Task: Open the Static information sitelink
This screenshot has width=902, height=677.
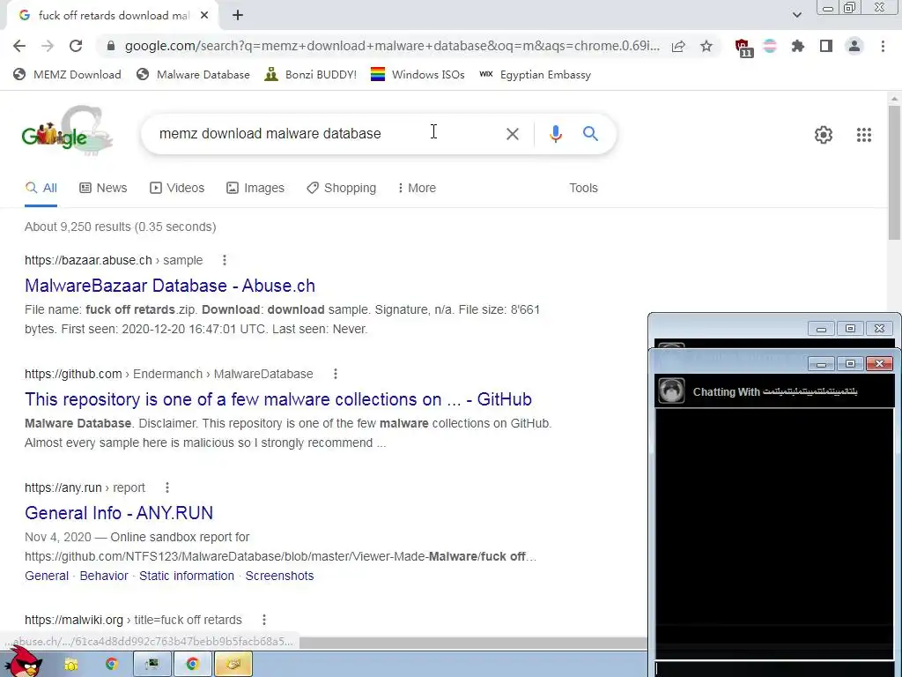Action: pos(187,576)
